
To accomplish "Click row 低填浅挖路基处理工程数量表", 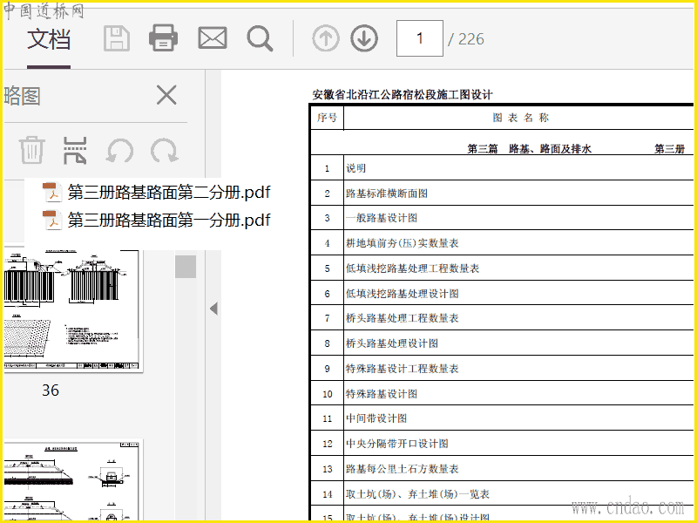I will click(502, 268).
